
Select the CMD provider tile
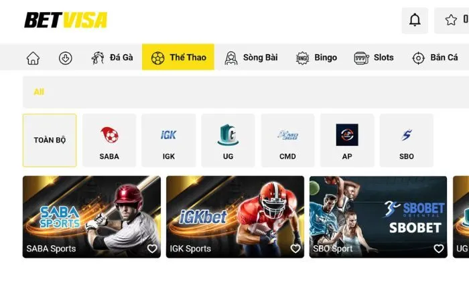pos(287,140)
